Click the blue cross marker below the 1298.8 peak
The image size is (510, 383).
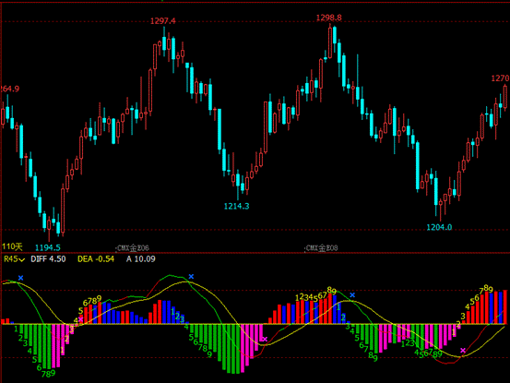point(352,295)
